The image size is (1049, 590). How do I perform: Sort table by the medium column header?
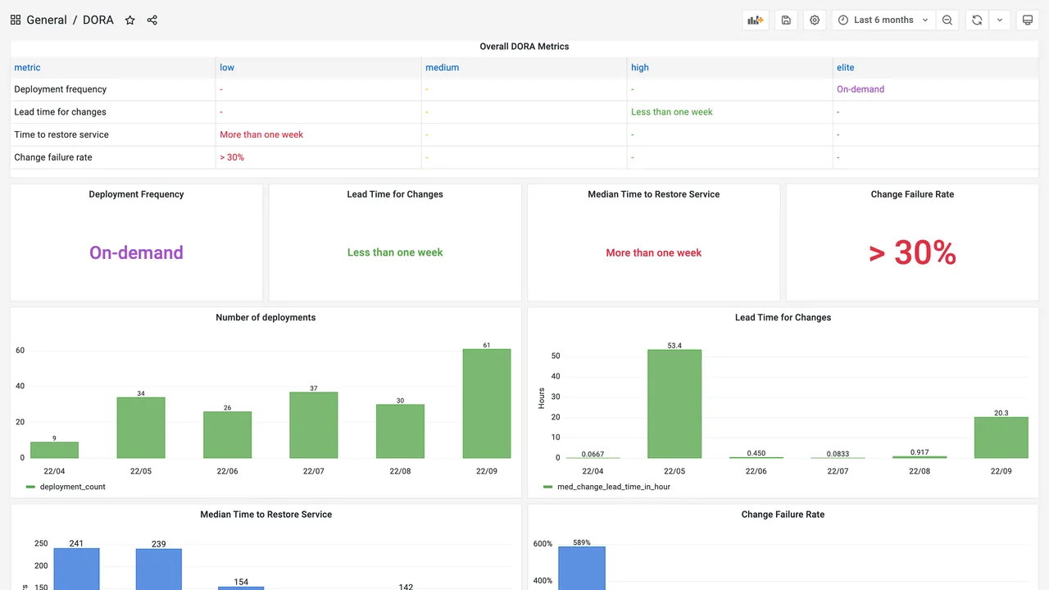click(x=443, y=67)
